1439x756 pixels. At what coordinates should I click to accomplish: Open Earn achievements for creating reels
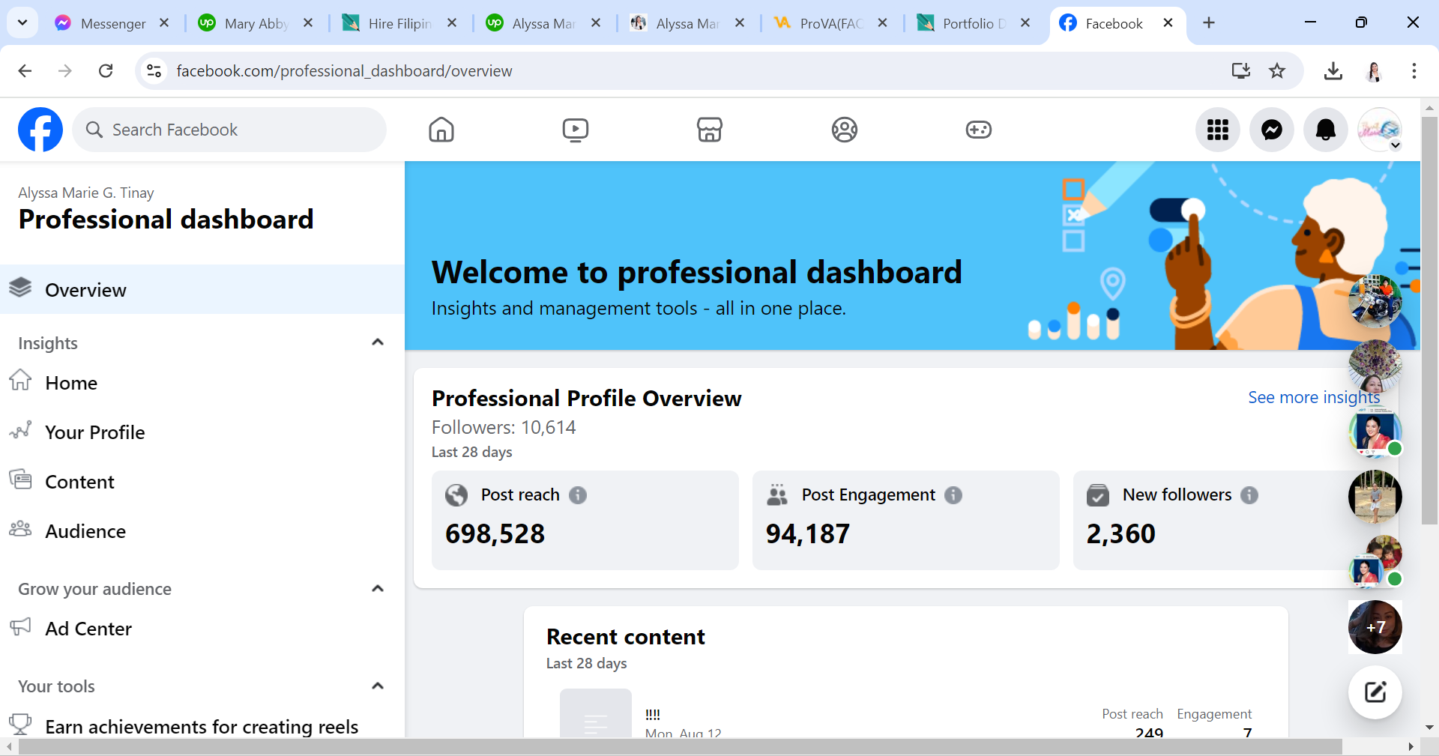(x=202, y=725)
